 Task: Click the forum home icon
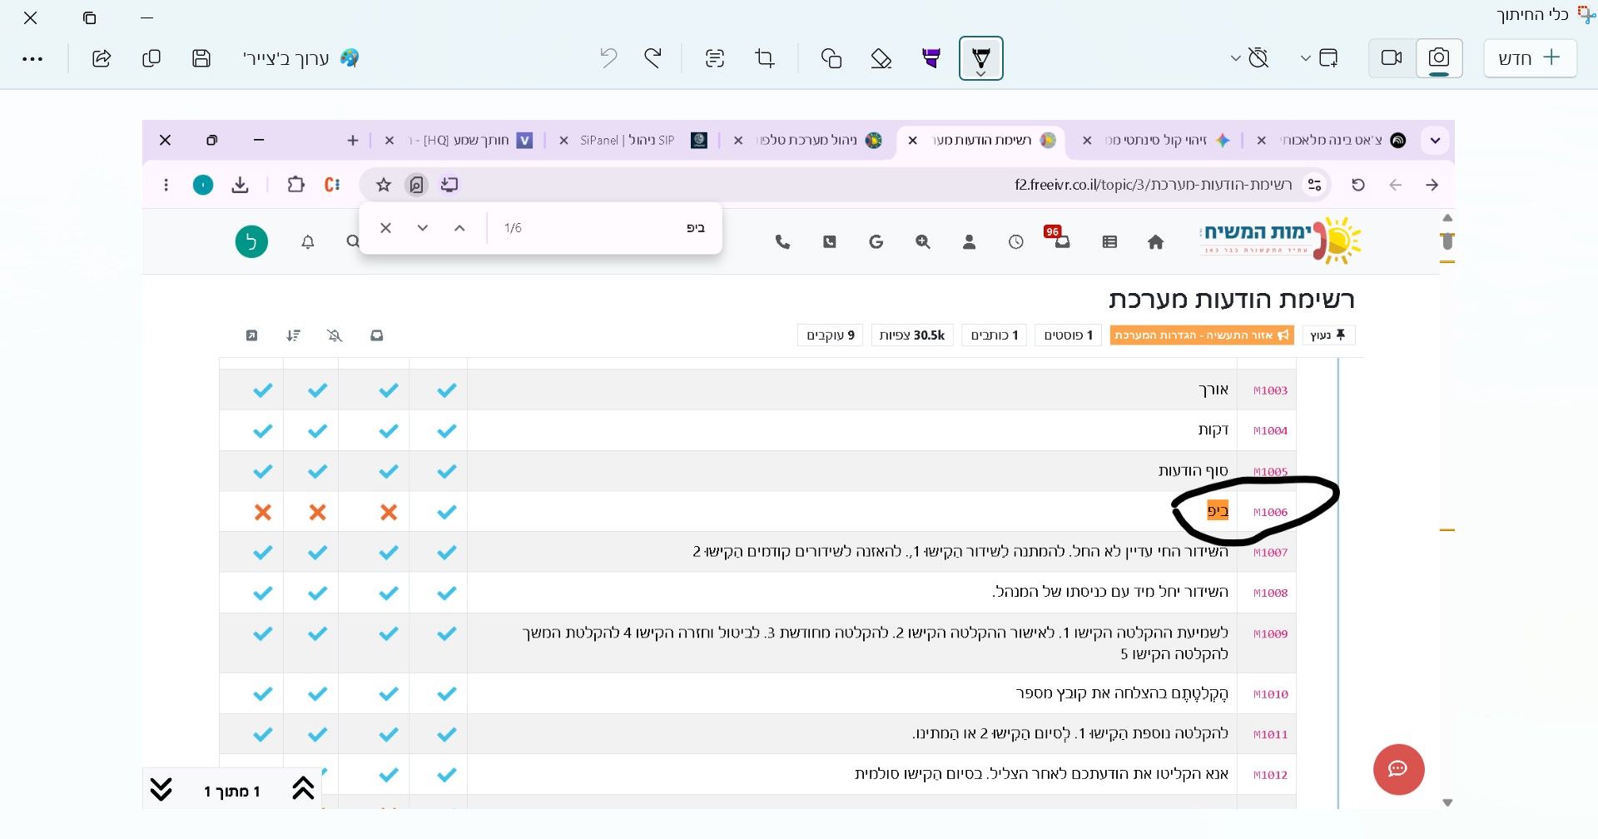pyautogui.click(x=1155, y=242)
